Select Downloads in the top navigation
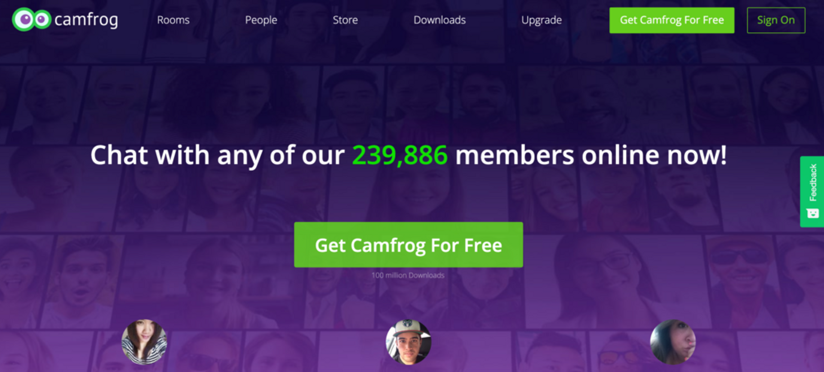The height and width of the screenshot is (372, 824). pyautogui.click(x=439, y=20)
